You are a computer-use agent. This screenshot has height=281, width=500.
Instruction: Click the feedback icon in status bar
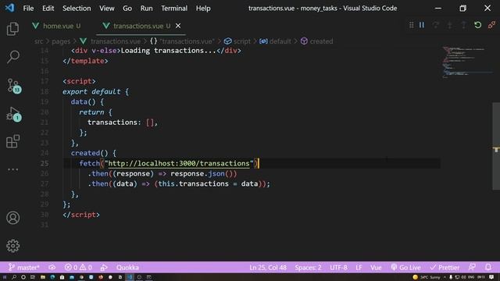click(472, 267)
